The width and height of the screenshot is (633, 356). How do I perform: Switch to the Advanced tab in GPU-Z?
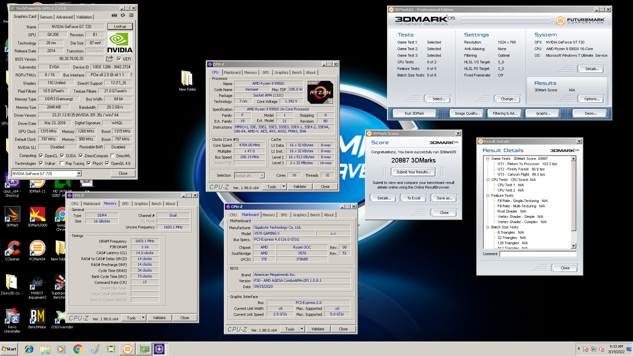(64, 17)
